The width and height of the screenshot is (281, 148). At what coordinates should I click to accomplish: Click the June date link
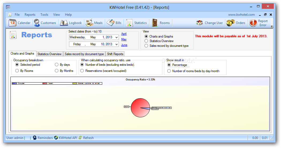point(124,45)
